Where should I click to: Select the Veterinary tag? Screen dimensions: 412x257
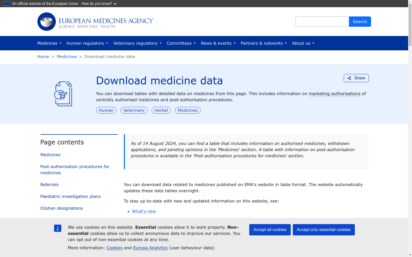[x=134, y=110]
